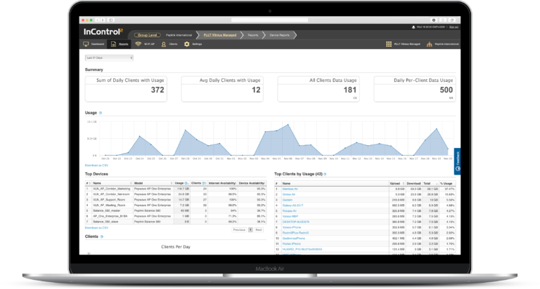
Task: Select the VLN_AP_Support_Room device row
Action: [x=176, y=200]
